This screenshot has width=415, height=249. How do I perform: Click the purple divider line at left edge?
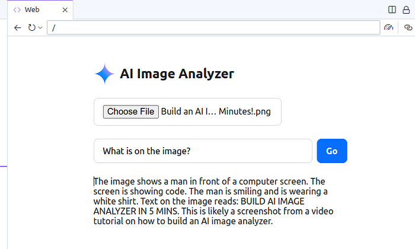coord(4,166)
